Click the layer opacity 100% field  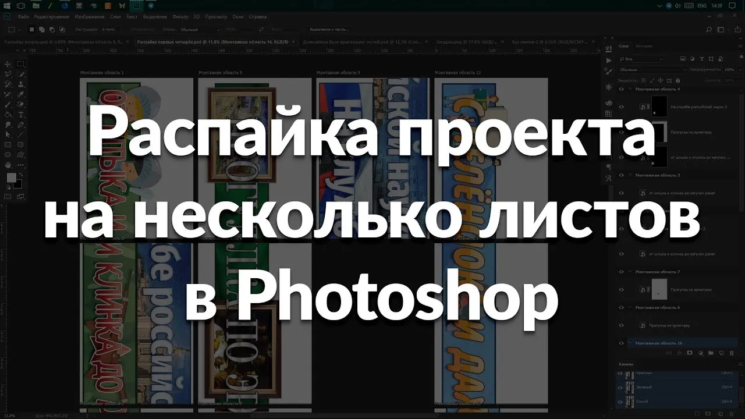click(x=729, y=69)
